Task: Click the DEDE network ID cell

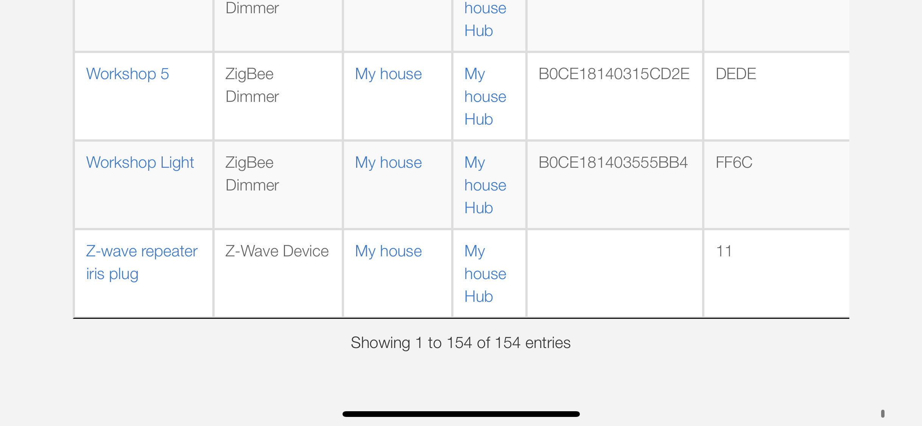Action: (x=736, y=74)
